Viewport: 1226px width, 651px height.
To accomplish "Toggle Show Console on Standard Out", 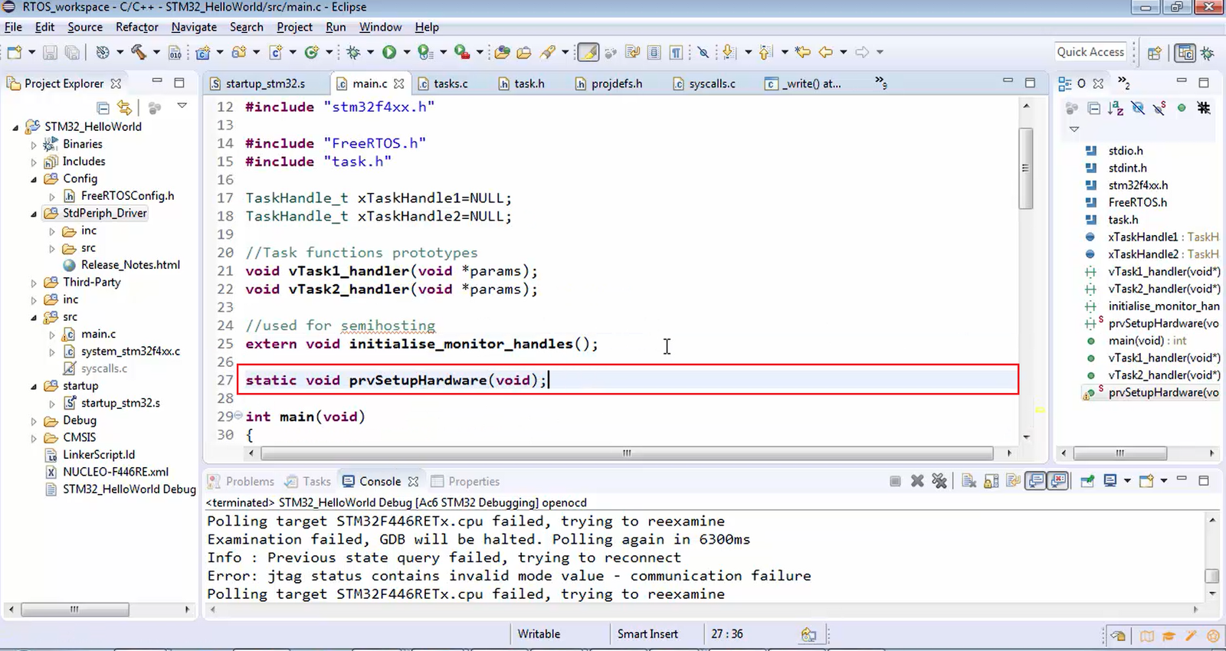I will pyautogui.click(x=1035, y=481).
